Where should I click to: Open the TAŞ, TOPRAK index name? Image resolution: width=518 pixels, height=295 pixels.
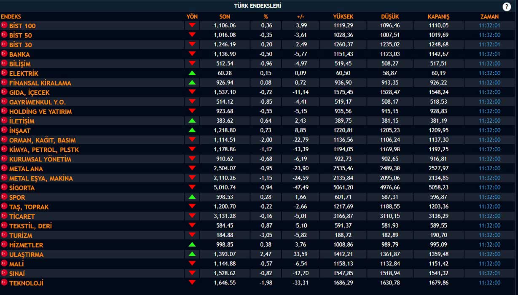pos(29,207)
